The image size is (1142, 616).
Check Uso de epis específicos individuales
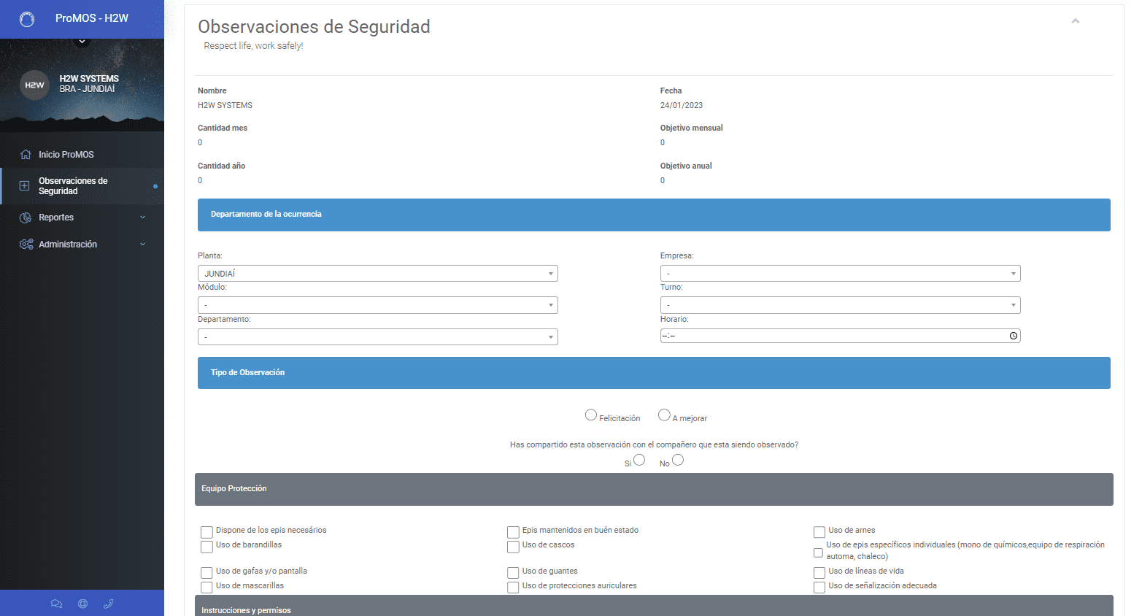tap(818, 553)
